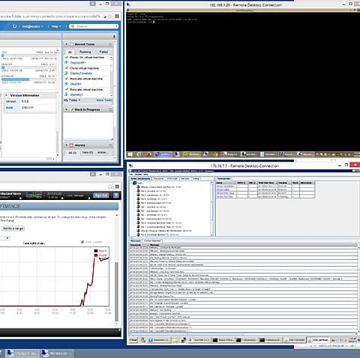Click Start button in 176.16.7.7 remote taskbar
Image resolution: width=360 pixels, height=358 pixels.
[133, 340]
